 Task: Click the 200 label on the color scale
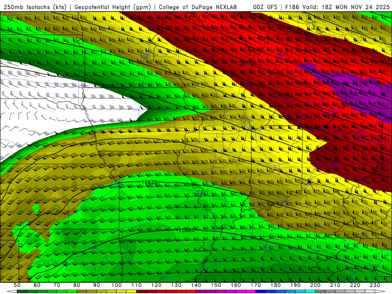(315, 285)
